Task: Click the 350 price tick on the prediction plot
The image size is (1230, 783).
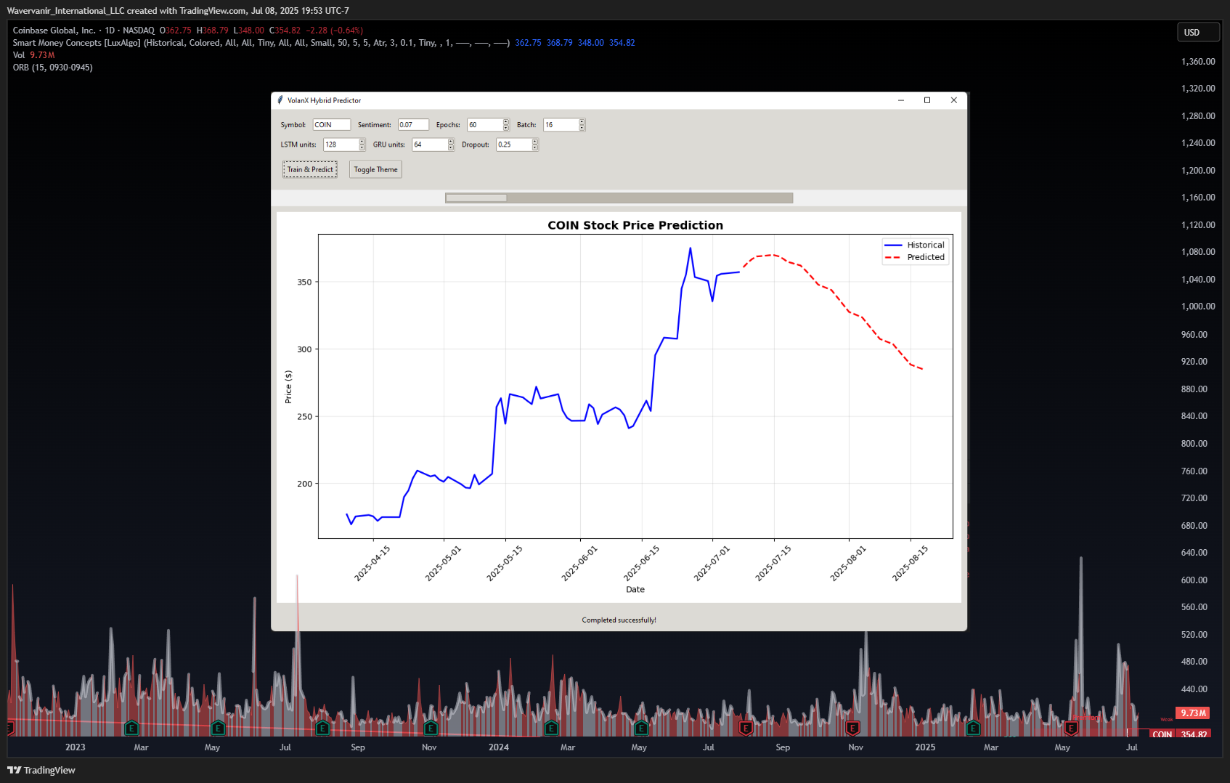Action: tap(304, 282)
